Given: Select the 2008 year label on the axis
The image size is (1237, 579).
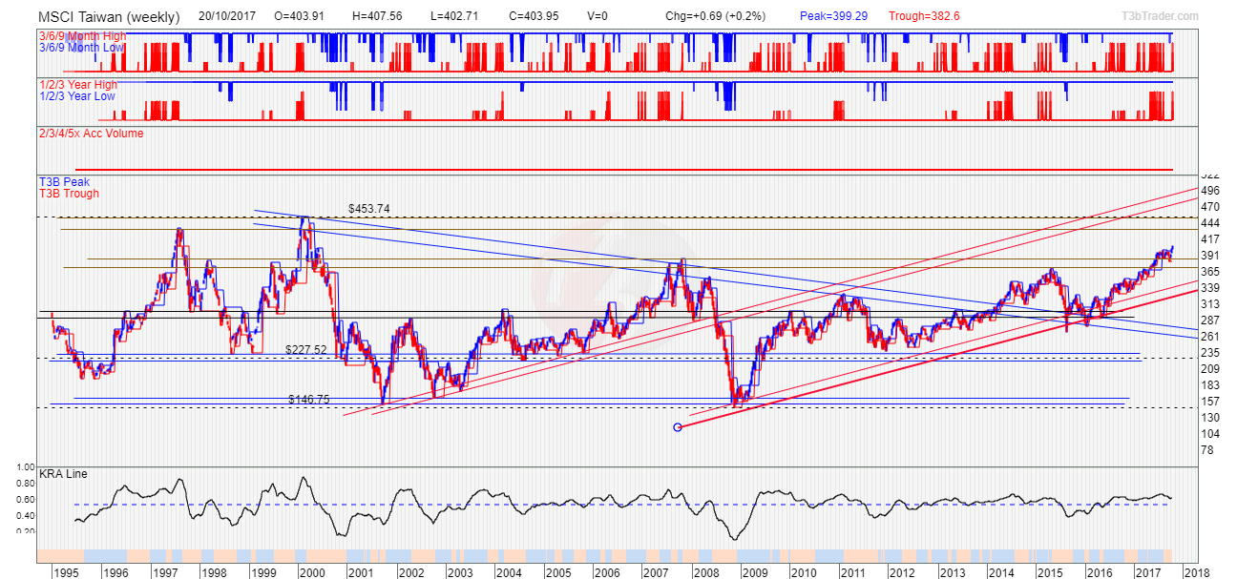Looking at the screenshot, I should click(705, 570).
